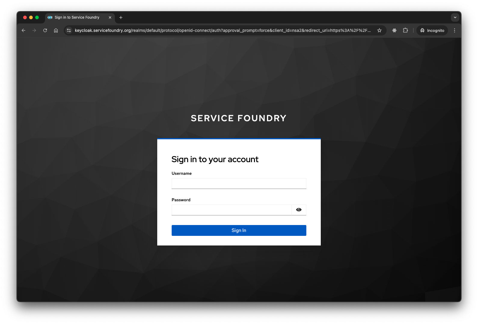Click the keycloak URL in address bar
This screenshot has height=324, width=478.
222,30
